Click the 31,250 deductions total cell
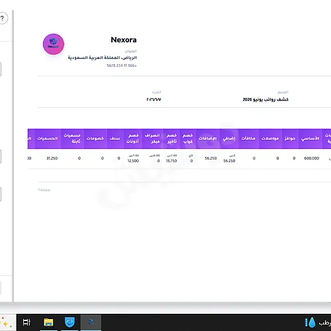This screenshot has height=331, width=331. coord(52,158)
